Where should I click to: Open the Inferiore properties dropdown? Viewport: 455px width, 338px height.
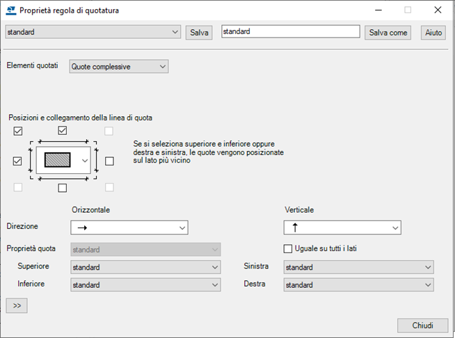[x=145, y=284]
